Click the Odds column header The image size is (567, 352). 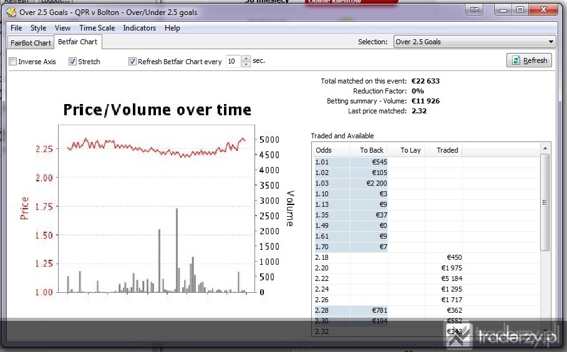pyautogui.click(x=331, y=150)
